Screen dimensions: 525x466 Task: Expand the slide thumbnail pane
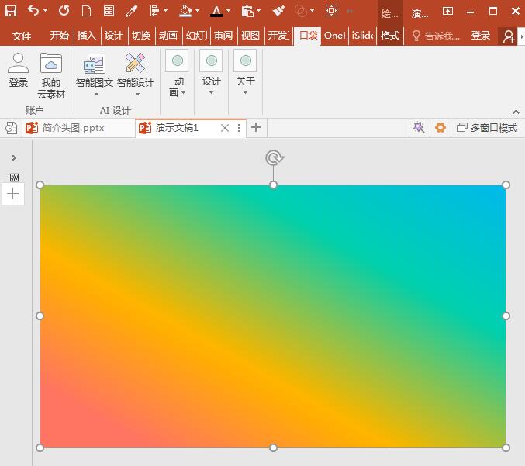[14, 158]
